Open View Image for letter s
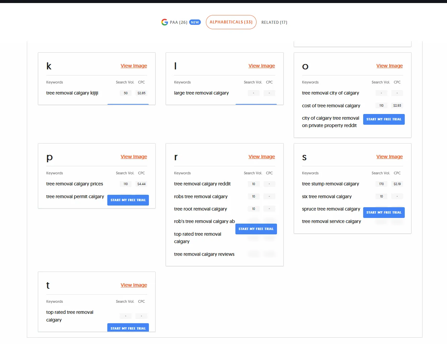Screen dimensions: 447x344 click(389, 157)
